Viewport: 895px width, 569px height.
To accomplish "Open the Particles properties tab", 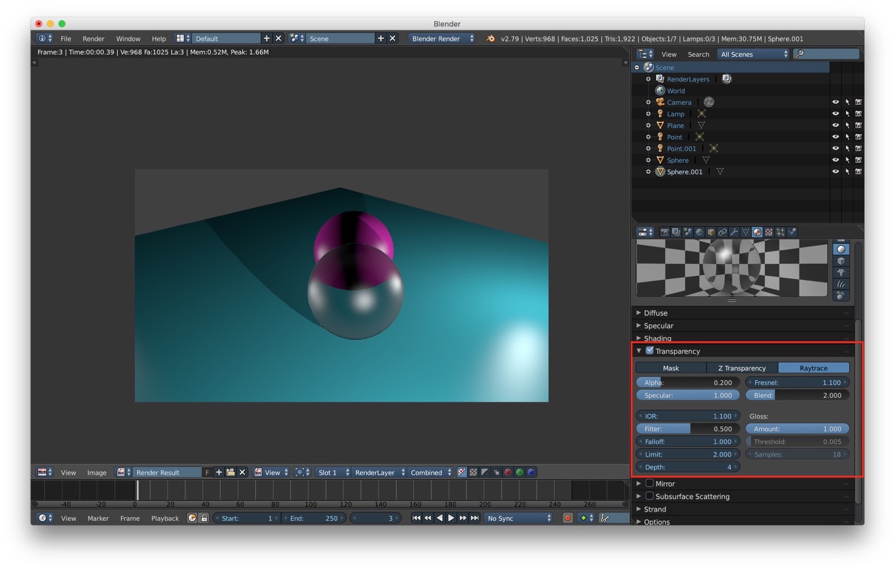I will [781, 232].
